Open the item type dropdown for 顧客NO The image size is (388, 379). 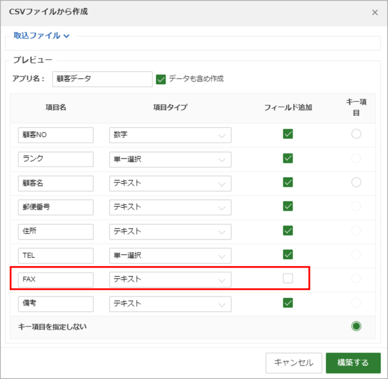(170, 135)
